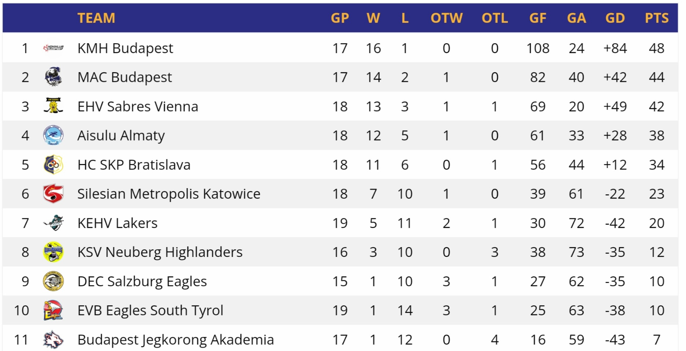Screen dimensions: 686x351
Task: Open the KSV Neuberg Highlanders team name
Action: (x=160, y=252)
